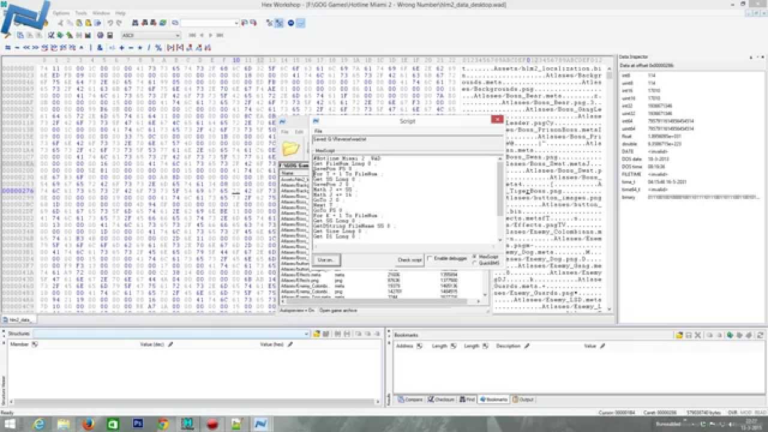Click the Redo arrow in the main toolbar
The height and width of the screenshot is (432, 768).
pyautogui.click(x=118, y=23)
